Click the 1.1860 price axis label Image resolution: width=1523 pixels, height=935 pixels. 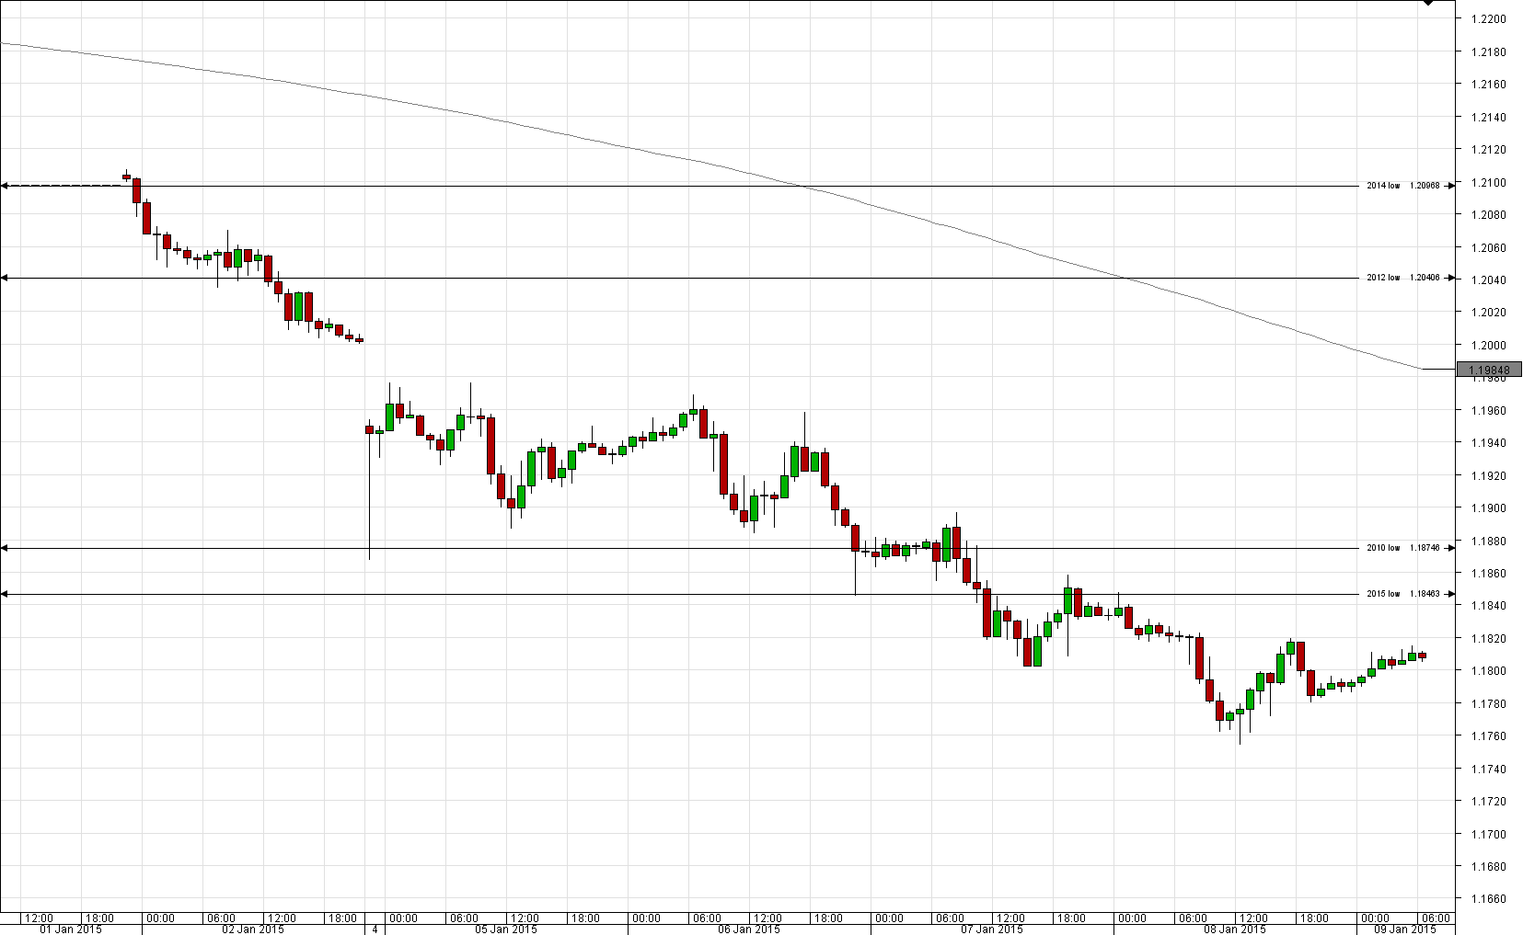coord(1489,574)
